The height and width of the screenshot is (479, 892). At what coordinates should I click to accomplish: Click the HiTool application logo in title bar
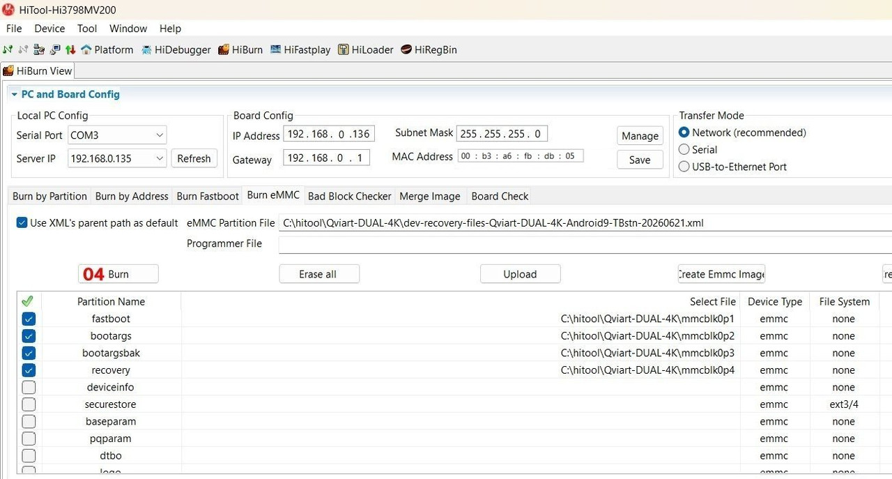pos(8,10)
